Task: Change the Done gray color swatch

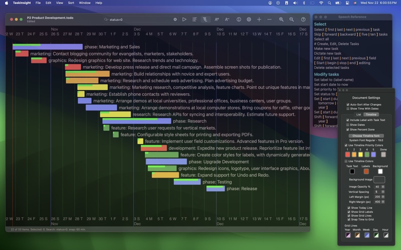Action: tap(383, 154)
